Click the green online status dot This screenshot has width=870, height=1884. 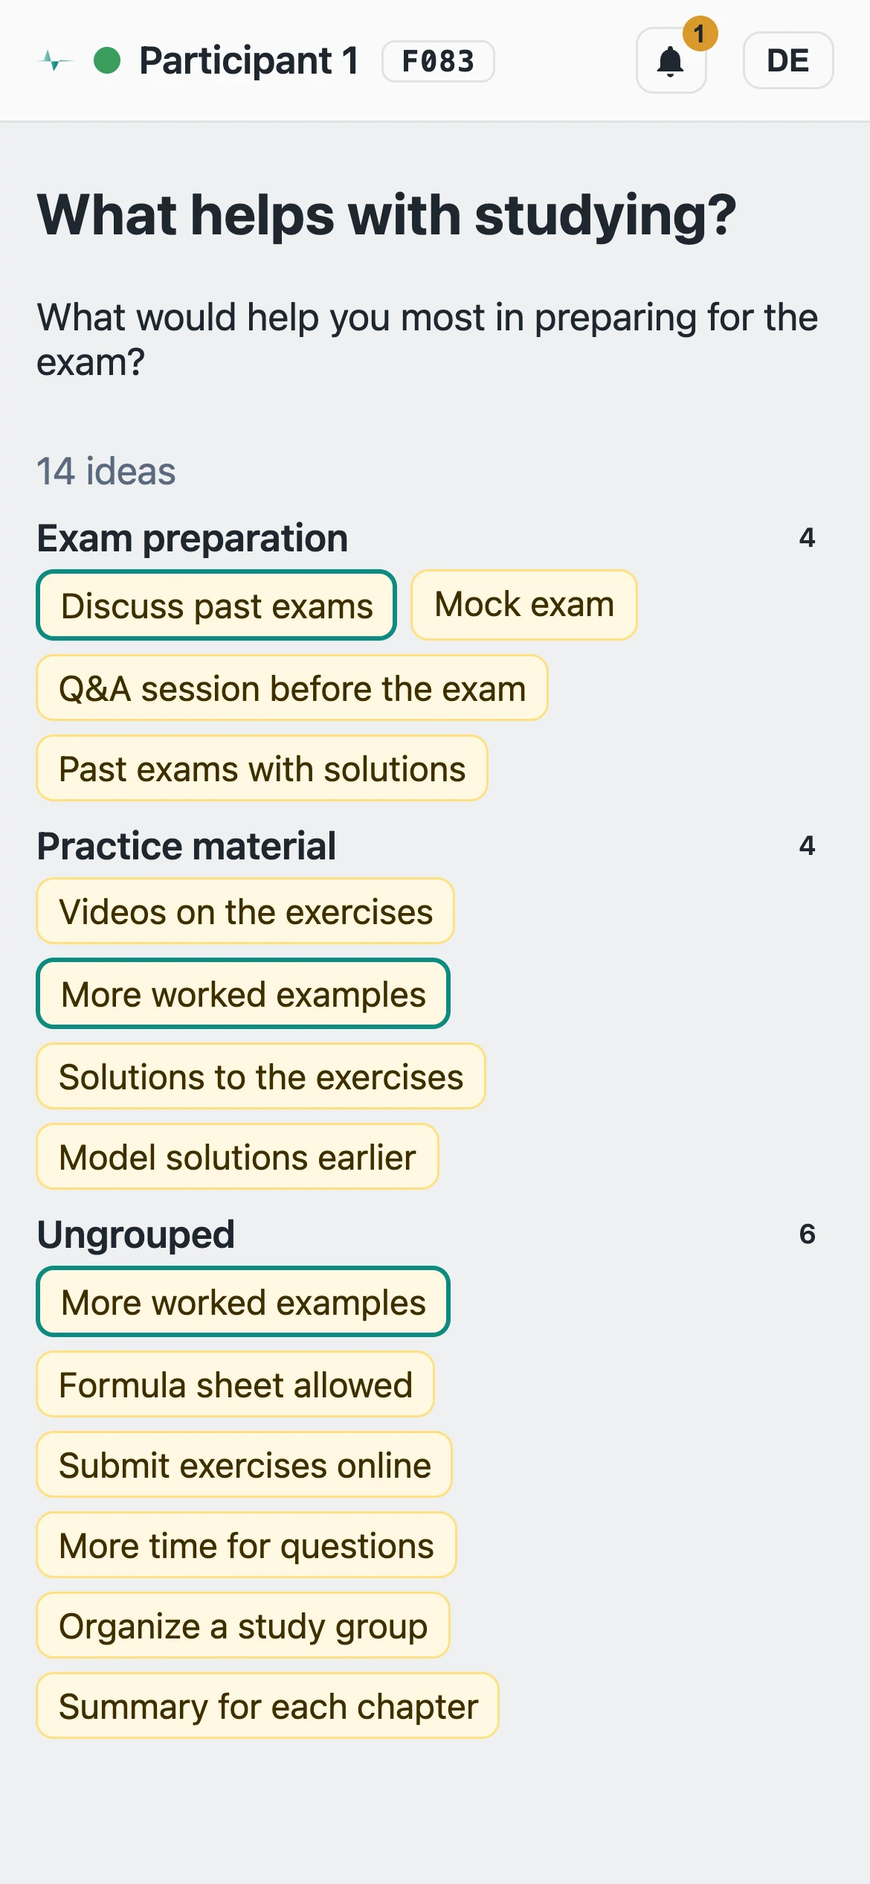coord(107,61)
